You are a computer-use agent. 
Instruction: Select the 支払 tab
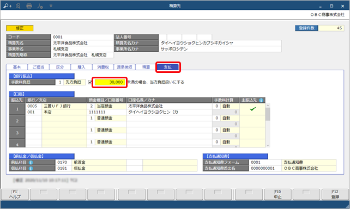(x=167, y=67)
